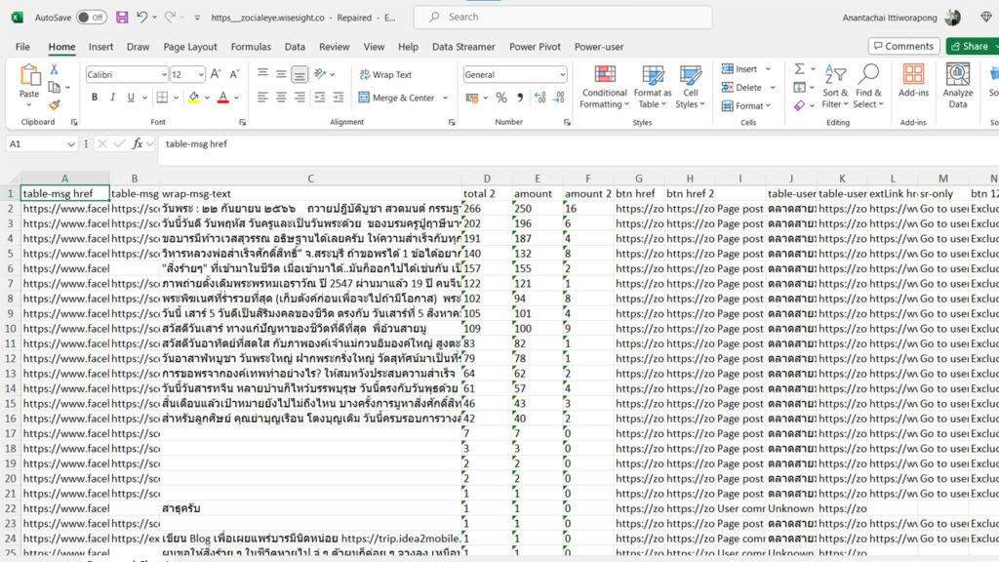Click Decrease Font Size icon
Screen dimensions: 999x562
[234, 74]
